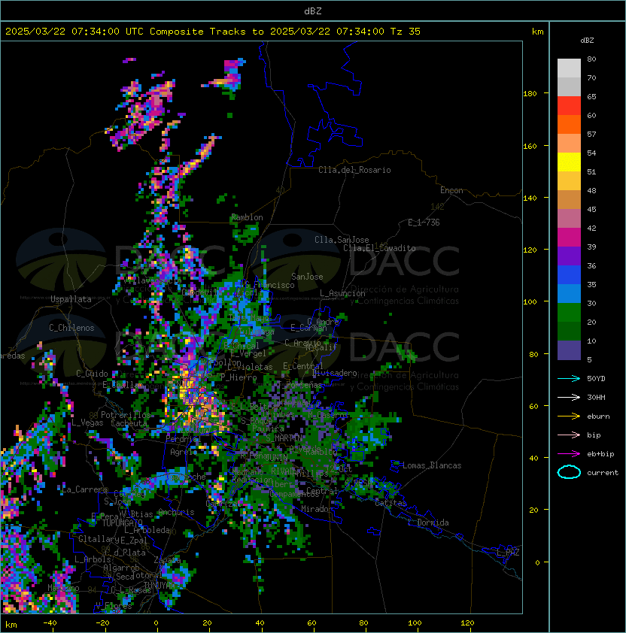The width and height of the screenshot is (626, 633).
Task: Pick the bright yellow 51-54 dBZ swatch
Action: coord(569,162)
